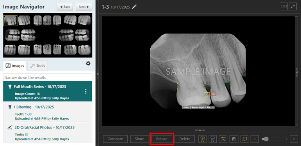Select the first bitewing thumbnail in middle row
The height and width of the screenshot is (146, 301).
pyautogui.click(x=12, y=35)
